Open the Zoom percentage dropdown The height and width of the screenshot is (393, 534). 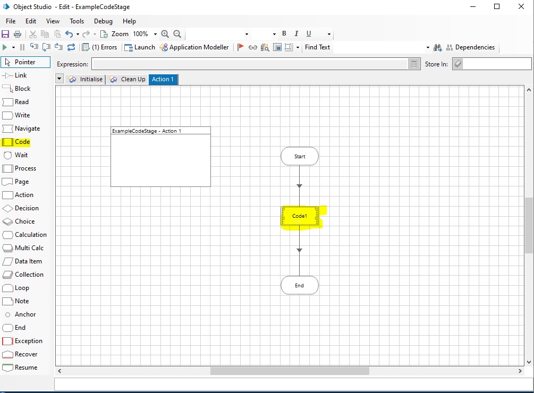(x=155, y=34)
